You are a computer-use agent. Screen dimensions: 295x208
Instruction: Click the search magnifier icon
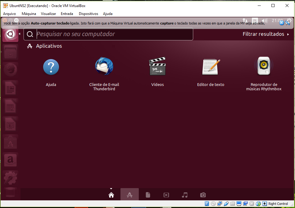[30, 34]
